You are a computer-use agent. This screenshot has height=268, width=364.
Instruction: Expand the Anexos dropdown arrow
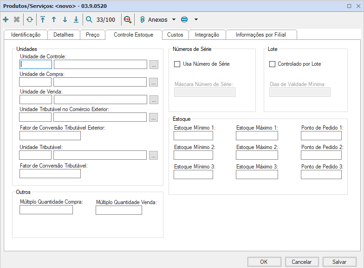174,19
